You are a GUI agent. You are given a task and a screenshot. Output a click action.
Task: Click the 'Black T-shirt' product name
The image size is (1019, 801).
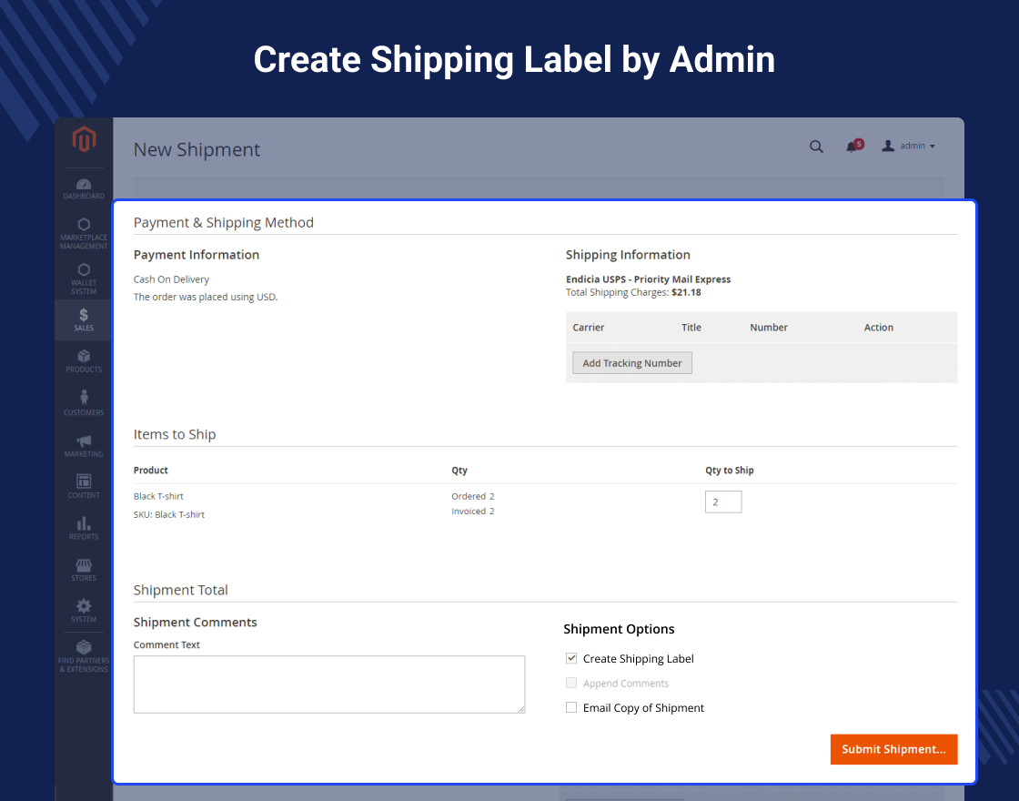point(158,496)
